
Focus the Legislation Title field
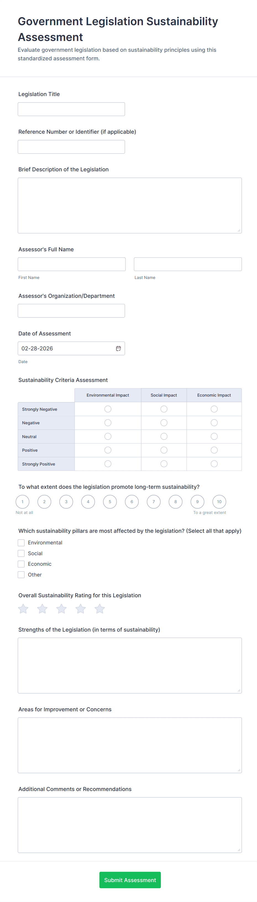click(71, 109)
